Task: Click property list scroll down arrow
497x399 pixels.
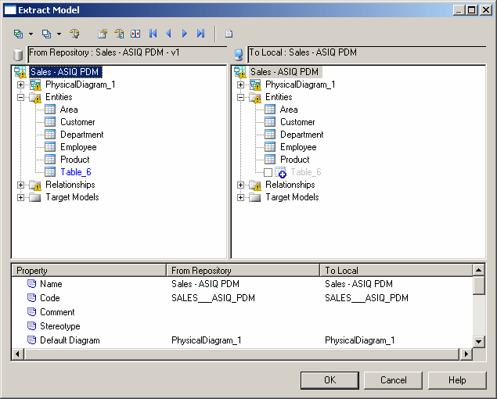Action: pos(479,342)
